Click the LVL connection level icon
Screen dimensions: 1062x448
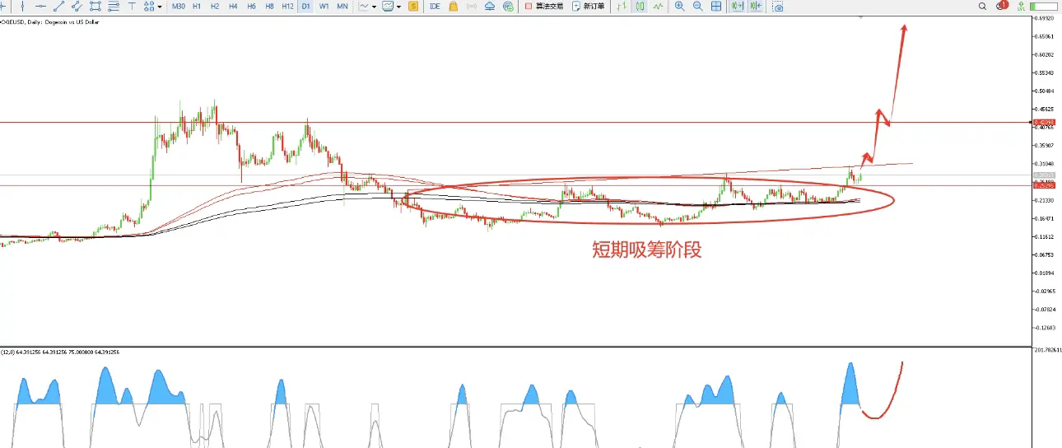pos(1021,7)
